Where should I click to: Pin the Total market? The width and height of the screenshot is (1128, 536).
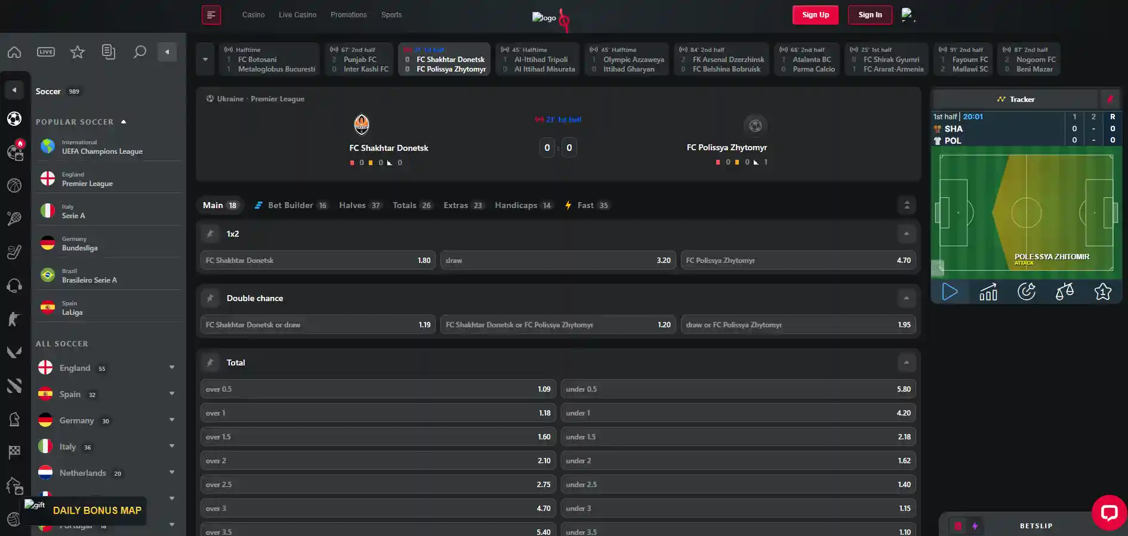tap(210, 363)
